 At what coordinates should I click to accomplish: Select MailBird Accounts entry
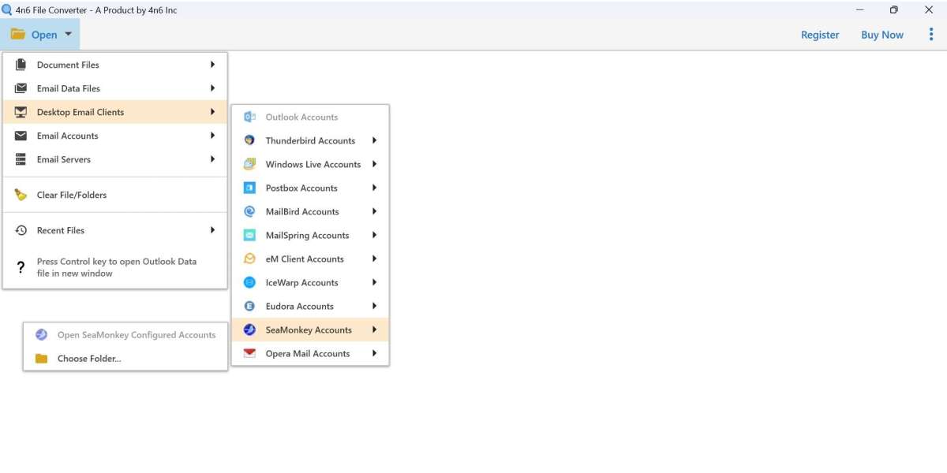point(310,211)
